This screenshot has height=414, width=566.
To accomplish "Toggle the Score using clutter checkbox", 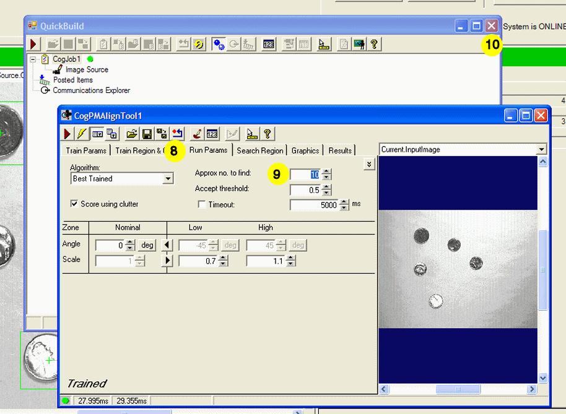I will 75,204.
